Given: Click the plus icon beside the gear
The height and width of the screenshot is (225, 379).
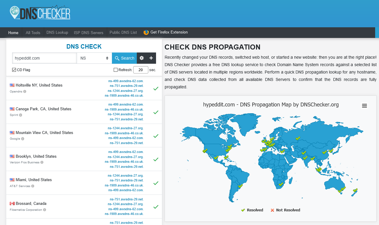Looking at the screenshot, I should click(151, 58).
